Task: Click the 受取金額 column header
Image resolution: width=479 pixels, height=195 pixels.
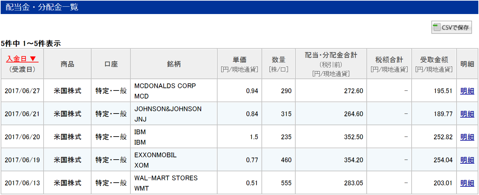Action: [434, 64]
